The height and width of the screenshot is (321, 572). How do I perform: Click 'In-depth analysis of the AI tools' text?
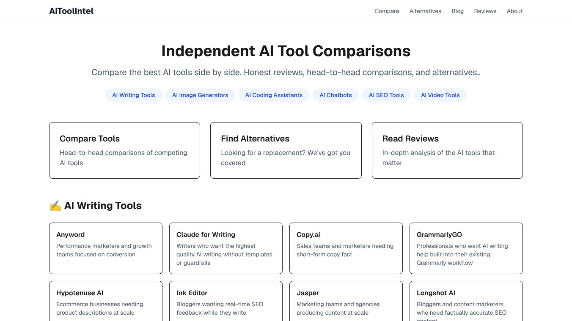[438, 158]
